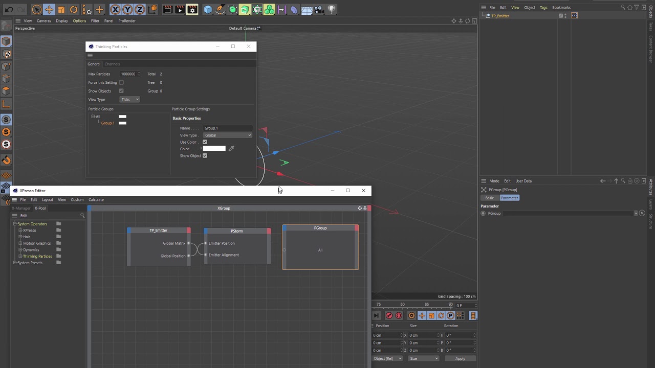
Task: Open View Type Global dropdown
Action: 228,135
